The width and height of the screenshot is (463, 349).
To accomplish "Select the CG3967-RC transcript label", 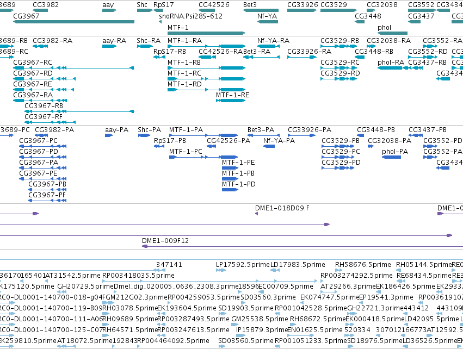I will (x=33, y=63).
